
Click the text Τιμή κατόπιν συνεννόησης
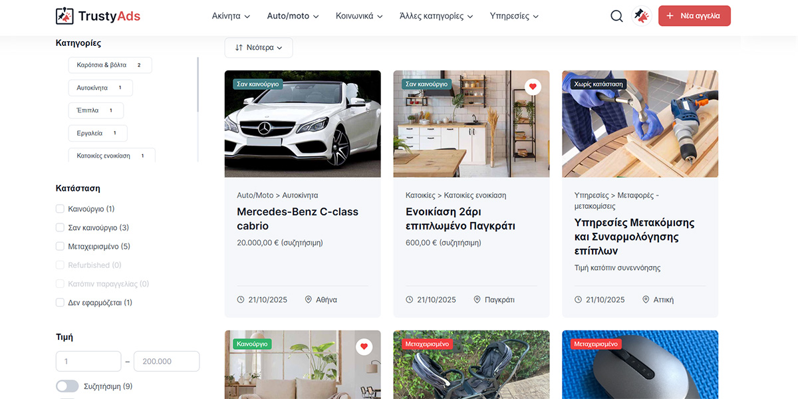618,268
